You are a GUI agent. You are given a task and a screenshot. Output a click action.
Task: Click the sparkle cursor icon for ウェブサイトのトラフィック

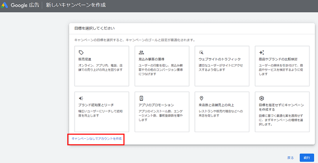[x=202, y=52]
